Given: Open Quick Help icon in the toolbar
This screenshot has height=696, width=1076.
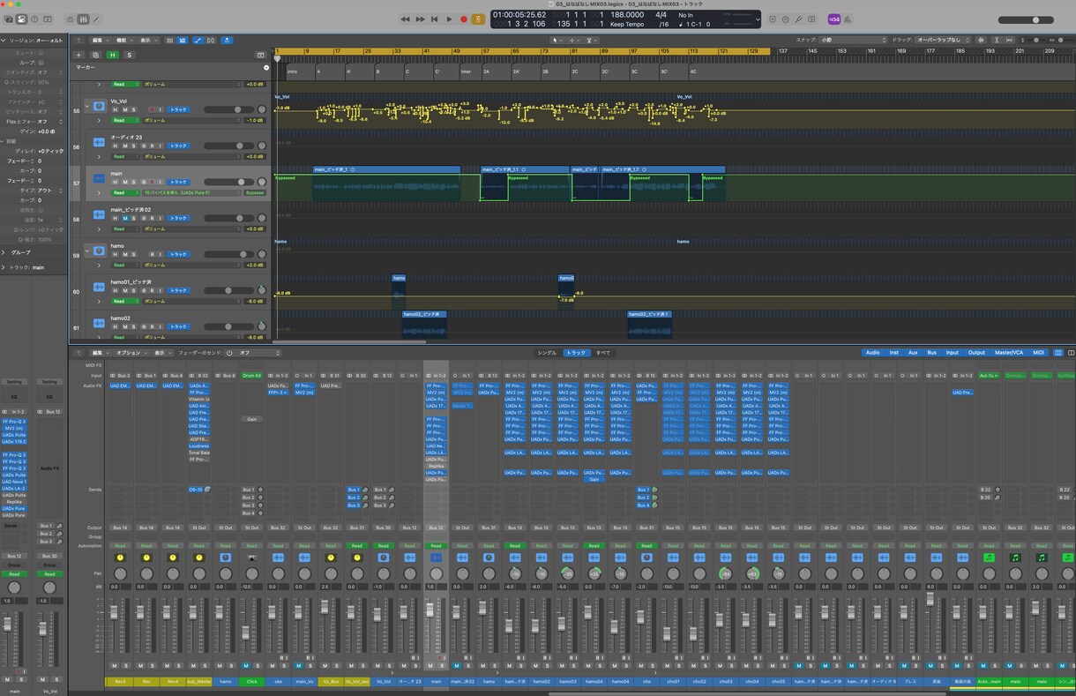Looking at the screenshot, I should coord(35,19).
